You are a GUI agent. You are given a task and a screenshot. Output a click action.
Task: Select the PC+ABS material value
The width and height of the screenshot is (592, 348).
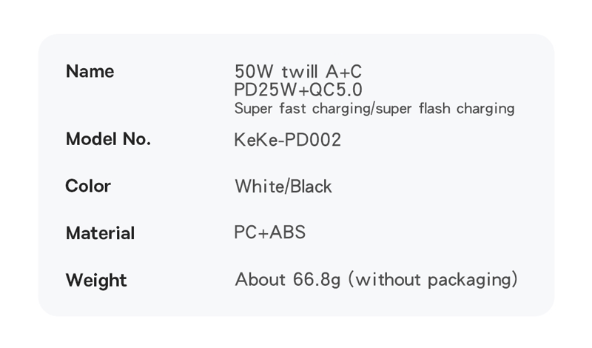click(x=269, y=232)
